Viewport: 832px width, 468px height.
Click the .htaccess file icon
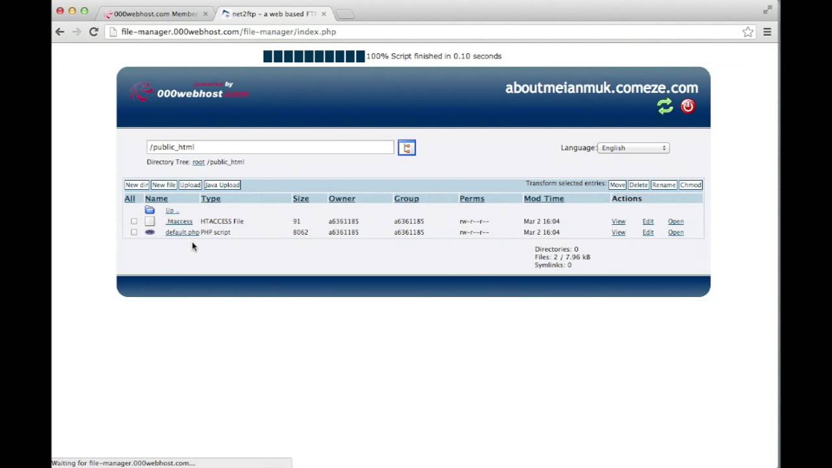click(149, 221)
